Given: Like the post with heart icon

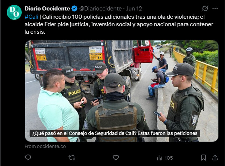Looking at the screenshot, I should tap(116, 158).
